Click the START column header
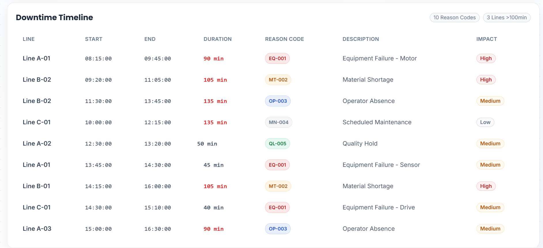 (94, 39)
